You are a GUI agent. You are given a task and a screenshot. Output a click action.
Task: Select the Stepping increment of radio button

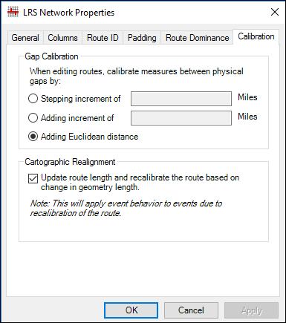point(33,99)
